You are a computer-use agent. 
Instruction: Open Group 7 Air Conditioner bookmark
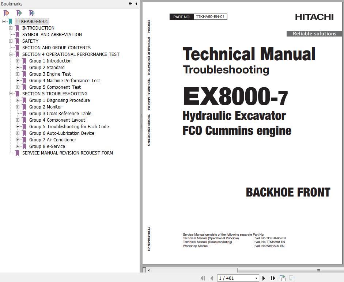click(53, 140)
